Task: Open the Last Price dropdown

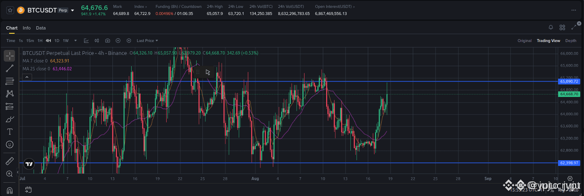Action: [147, 40]
